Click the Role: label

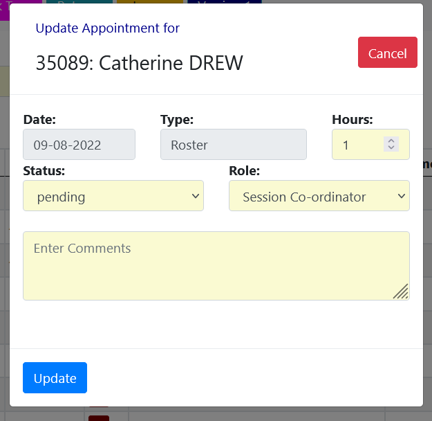tap(245, 170)
